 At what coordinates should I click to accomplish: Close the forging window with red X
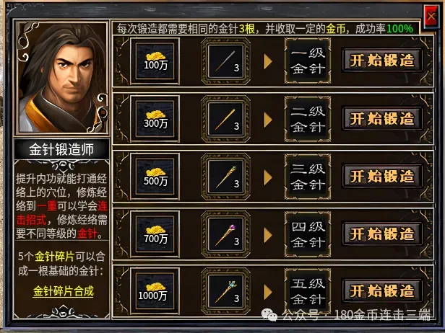(431, 17)
